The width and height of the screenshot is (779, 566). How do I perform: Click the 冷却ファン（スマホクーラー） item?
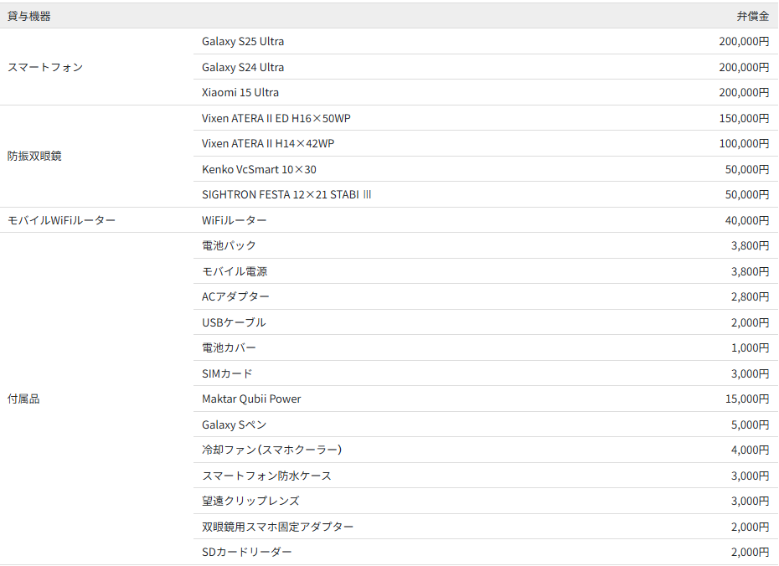tap(265, 450)
